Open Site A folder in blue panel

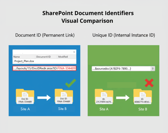tap(25, 96)
